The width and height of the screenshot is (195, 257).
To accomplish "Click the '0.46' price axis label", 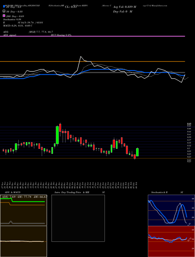I will point(189,129).
